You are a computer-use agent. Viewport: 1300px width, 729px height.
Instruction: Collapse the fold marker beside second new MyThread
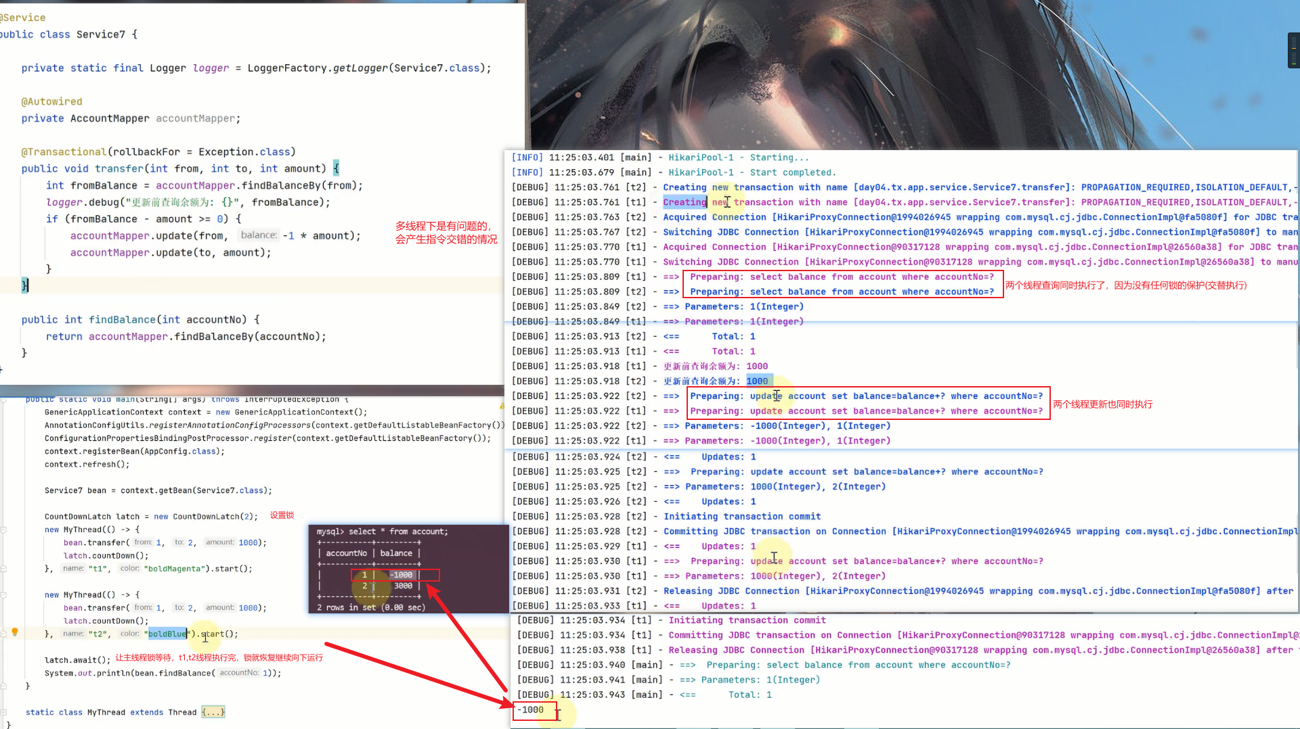pyautogui.click(x=4, y=595)
